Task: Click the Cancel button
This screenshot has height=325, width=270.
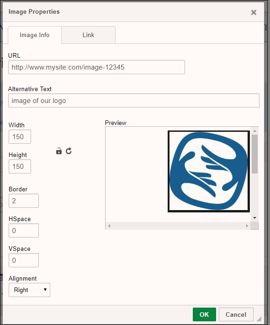Action: [236, 314]
